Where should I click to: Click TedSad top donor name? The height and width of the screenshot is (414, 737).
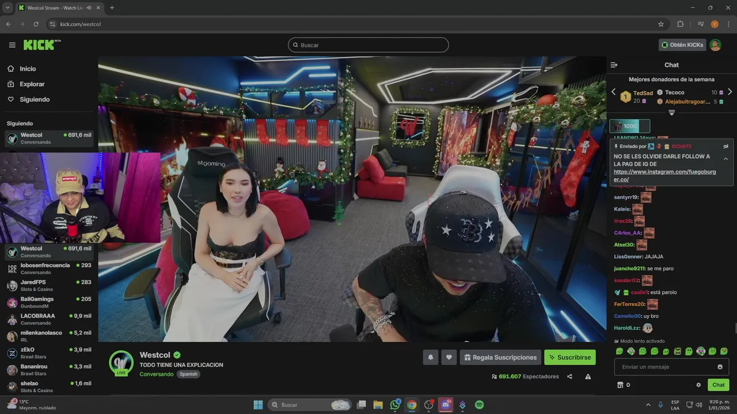coord(643,93)
